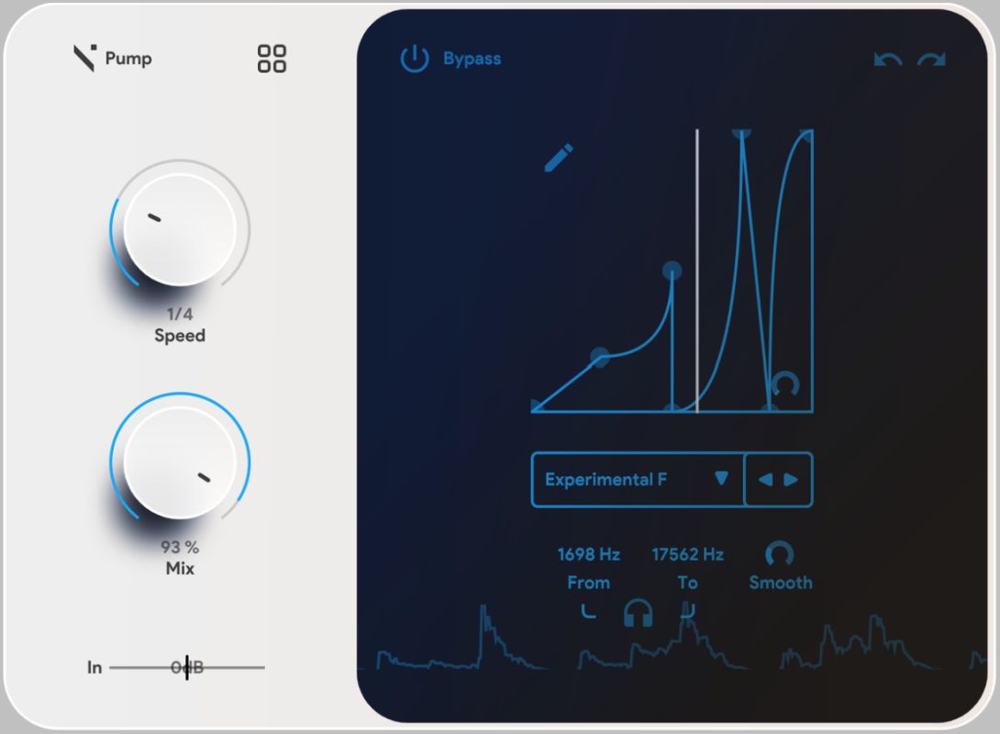Click the 17562 Hz To value

coord(687,554)
